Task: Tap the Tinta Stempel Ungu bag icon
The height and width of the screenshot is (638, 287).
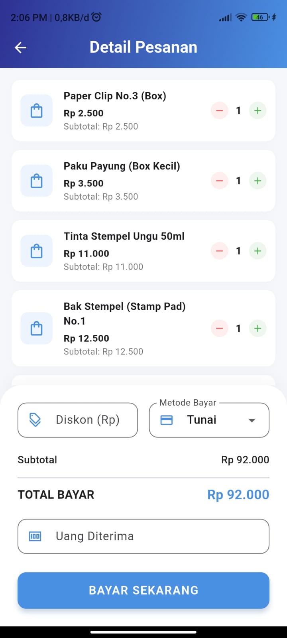Action: point(36,251)
